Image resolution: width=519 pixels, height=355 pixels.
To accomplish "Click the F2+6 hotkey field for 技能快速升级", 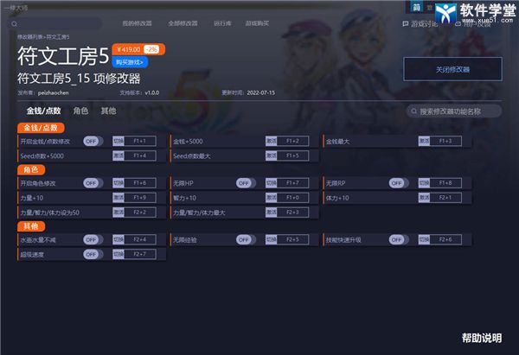I will (445, 239).
